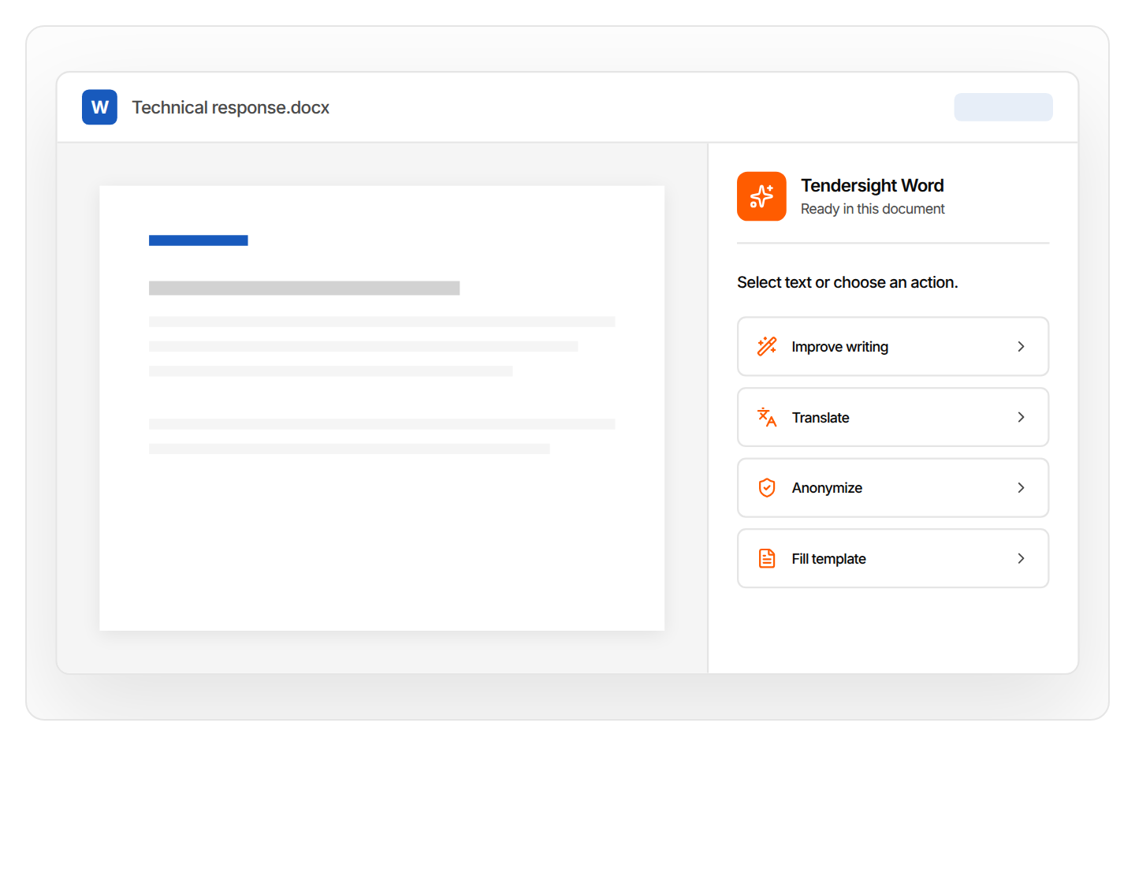This screenshot has height=883, width=1135.
Task: Click the blue Word app icon
Action: pos(99,107)
